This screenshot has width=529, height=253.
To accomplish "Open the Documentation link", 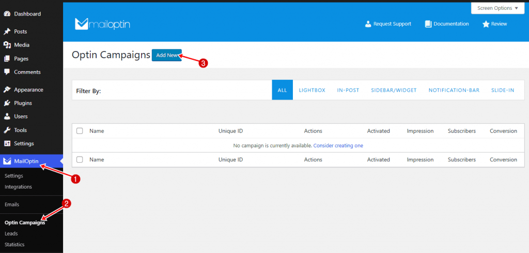I will point(447,24).
